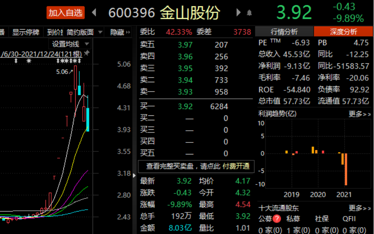Open the 简约版面 layout dropdown

[85, 32]
